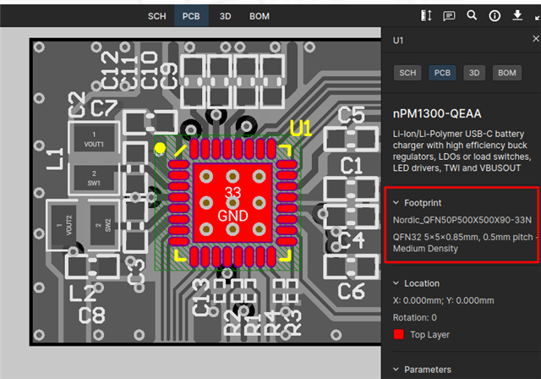Select the U1 designator label on board
The width and height of the screenshot is (541, 379).
point(301,129)
